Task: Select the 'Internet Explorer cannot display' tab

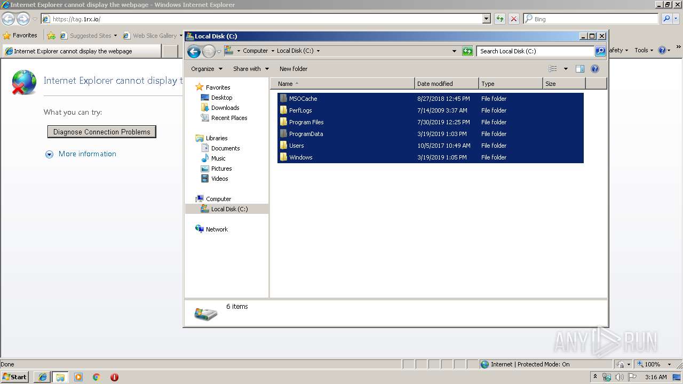Action: tap(81, 51)
